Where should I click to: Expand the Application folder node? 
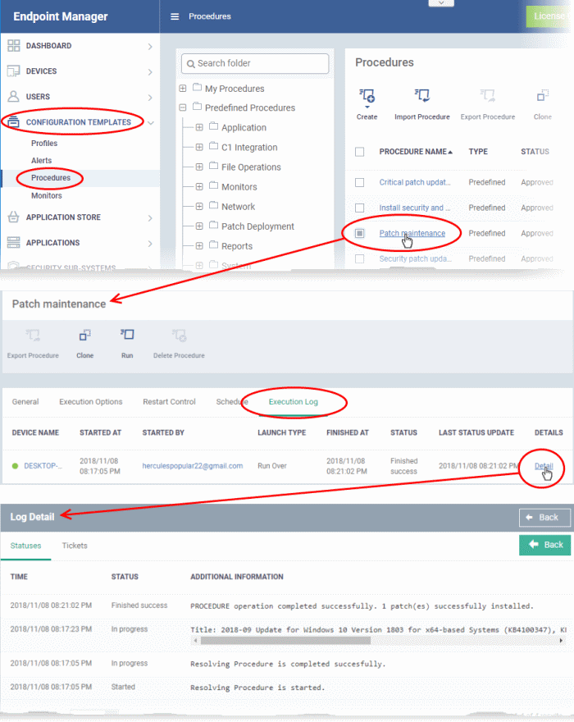[199, 127]
